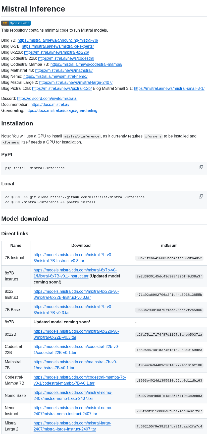Copy the git clone local install code
This screenshot has width=208, height=436.
coord(201,196)
